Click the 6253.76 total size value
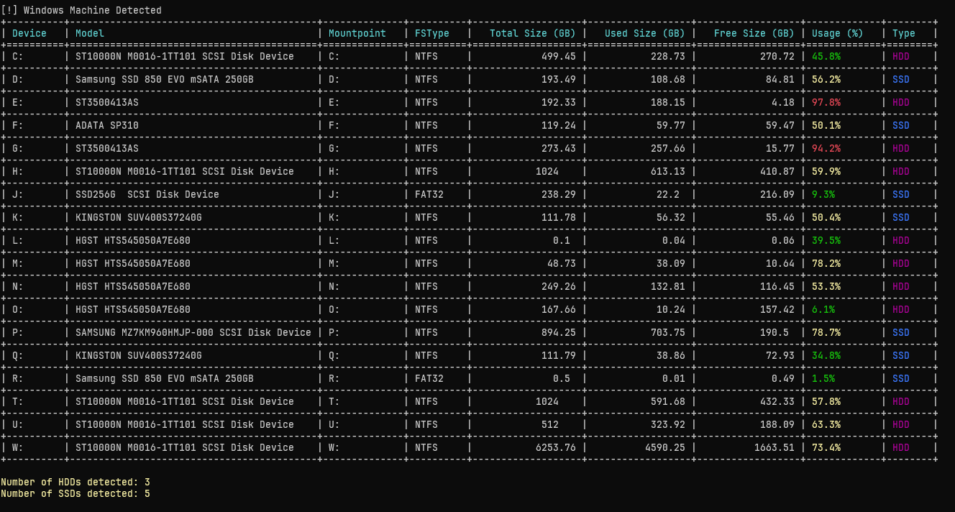Image resolution: width=955 pixels, height=512 pixels. (x=556, y=447)
